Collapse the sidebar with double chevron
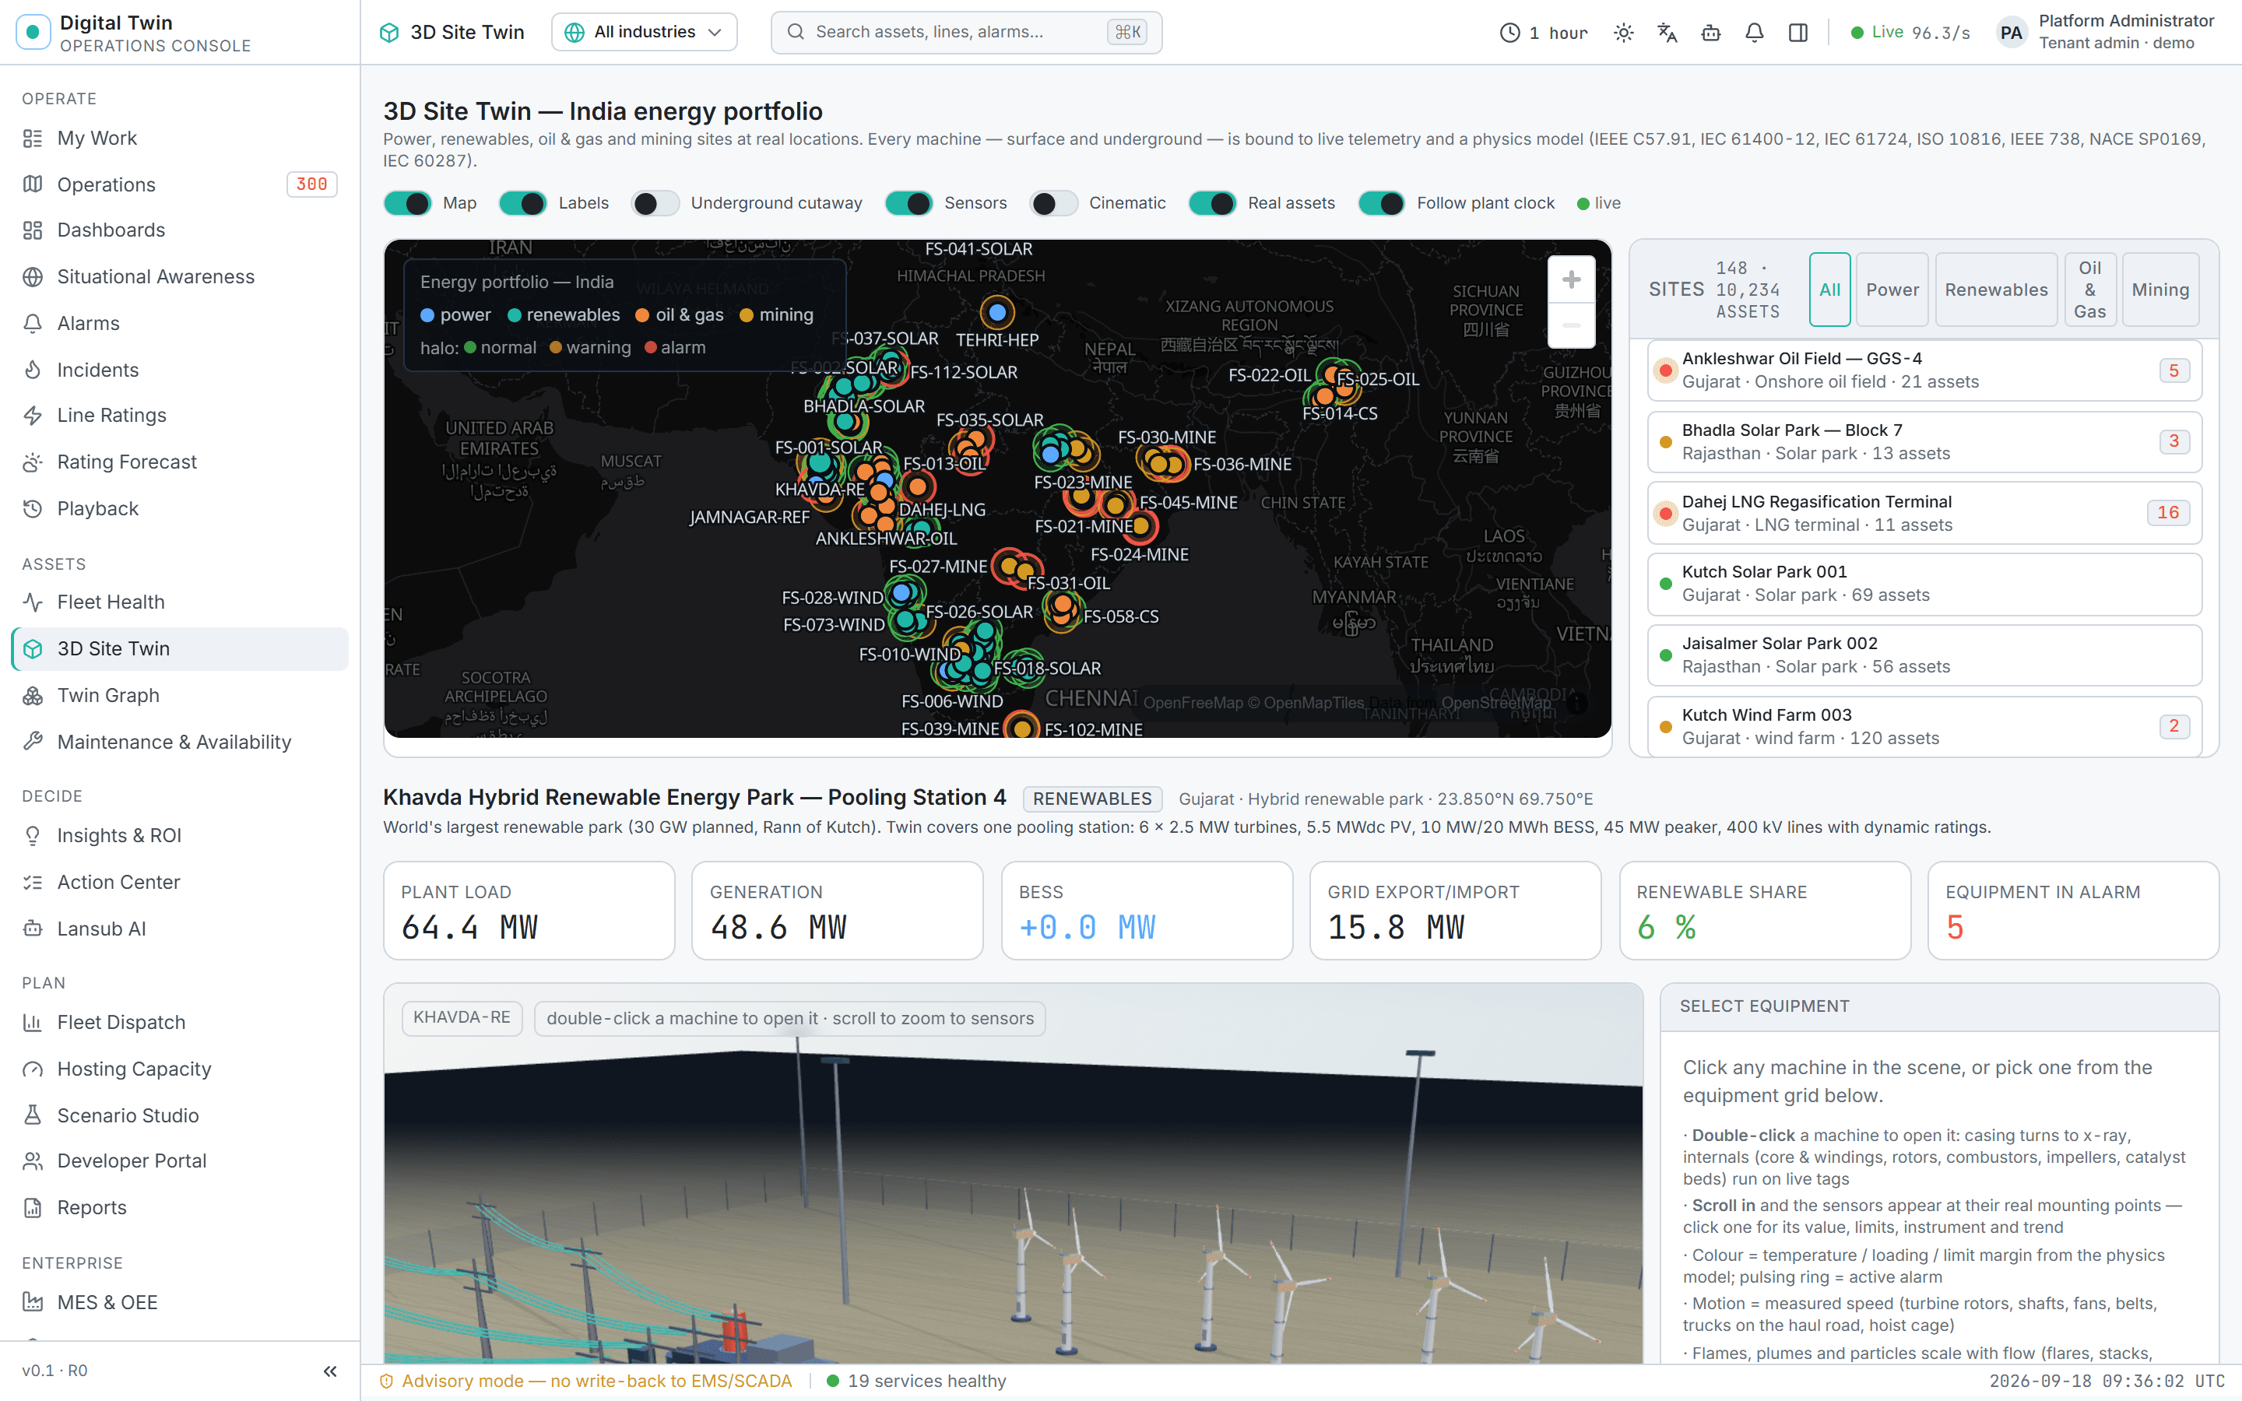 [330, 1371]
